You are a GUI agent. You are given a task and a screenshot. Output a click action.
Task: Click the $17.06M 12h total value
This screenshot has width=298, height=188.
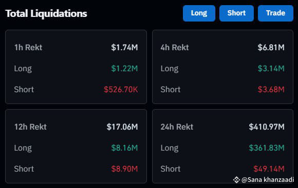point(122,127)
